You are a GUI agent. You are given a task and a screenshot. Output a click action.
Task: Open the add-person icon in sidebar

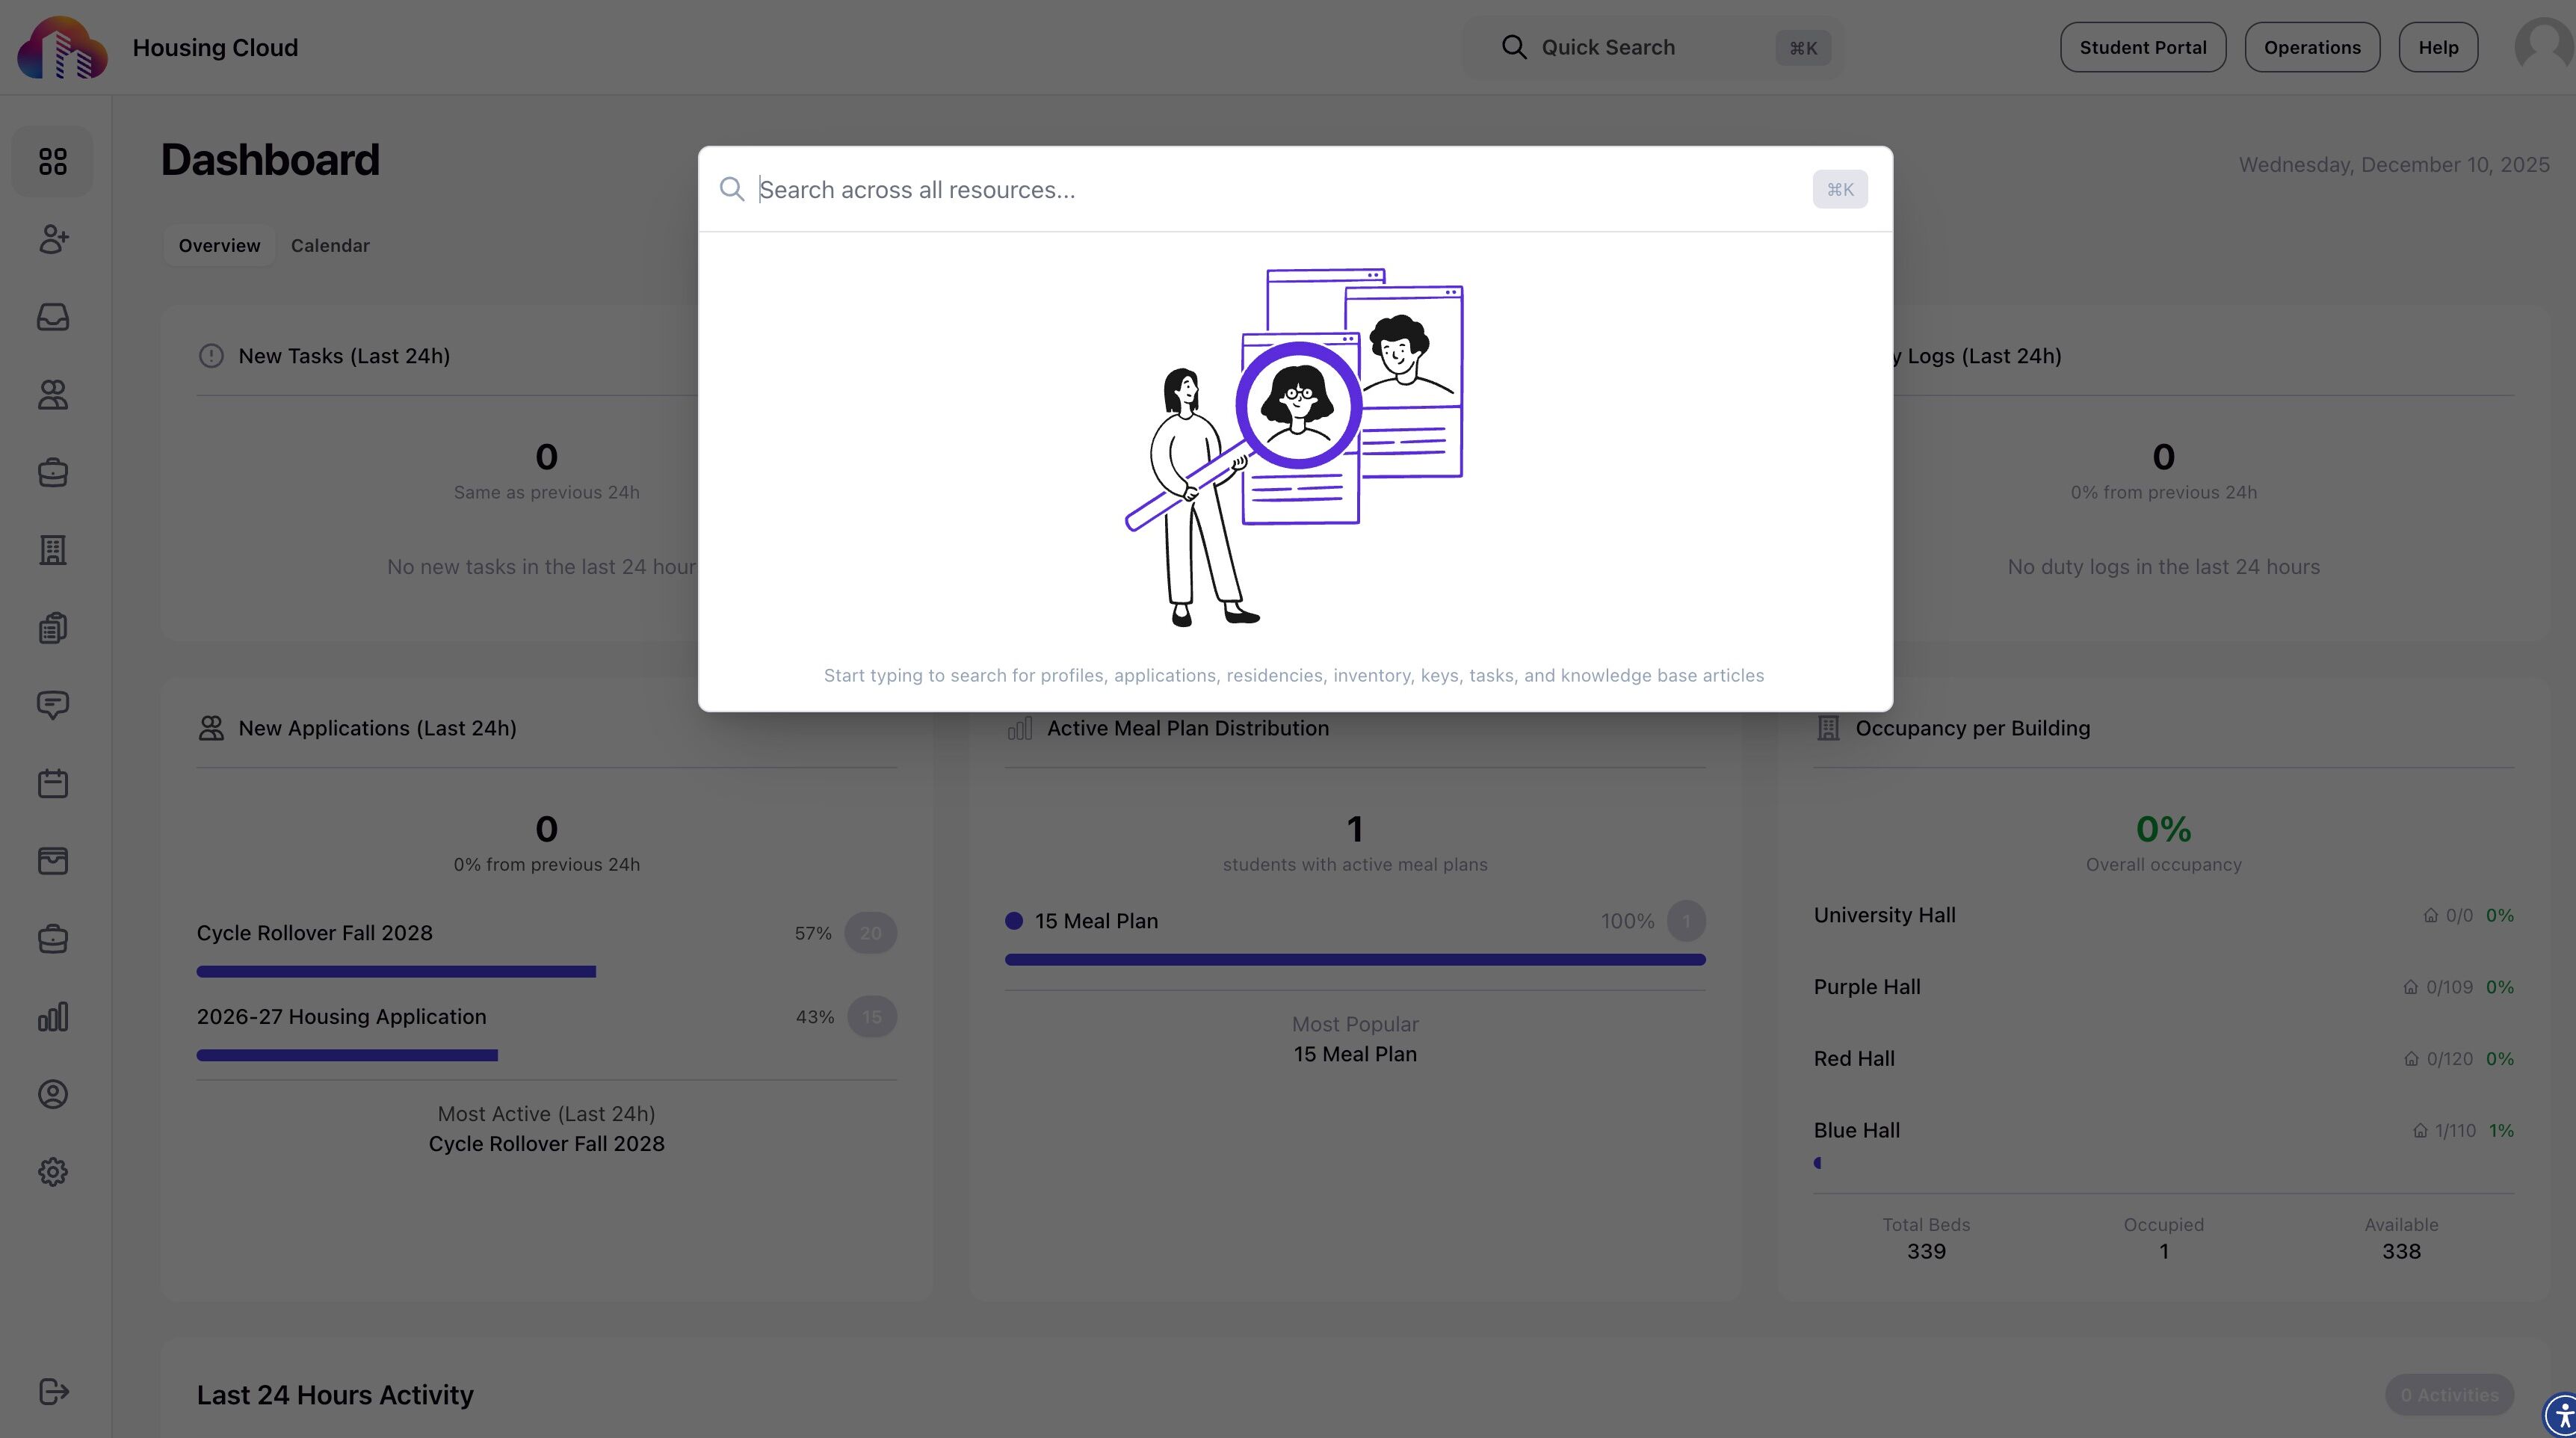point(53,239)
